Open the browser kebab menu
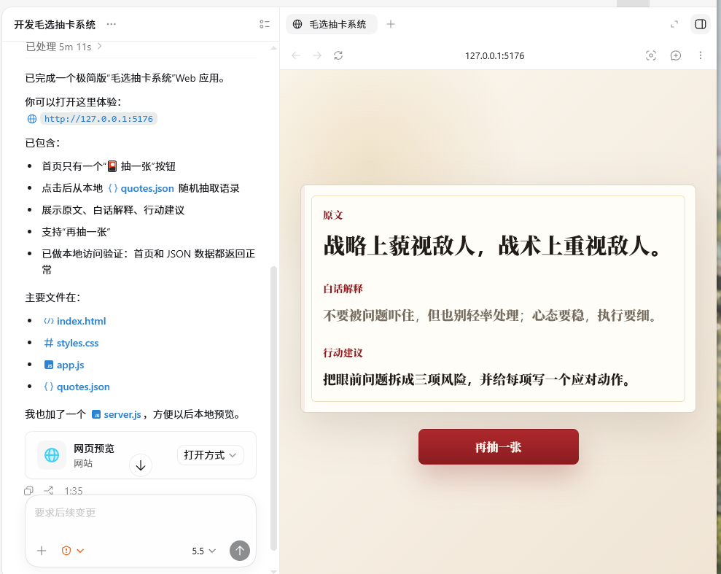Viewport: 721px width, 574px height. pyautogui.click(x=701, y=55)
